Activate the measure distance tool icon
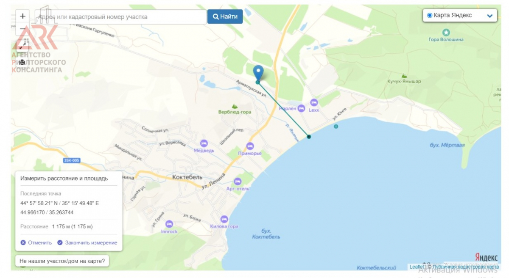Image resolution: width=509 pixels, height=278 pixels. tap(23, 44)
